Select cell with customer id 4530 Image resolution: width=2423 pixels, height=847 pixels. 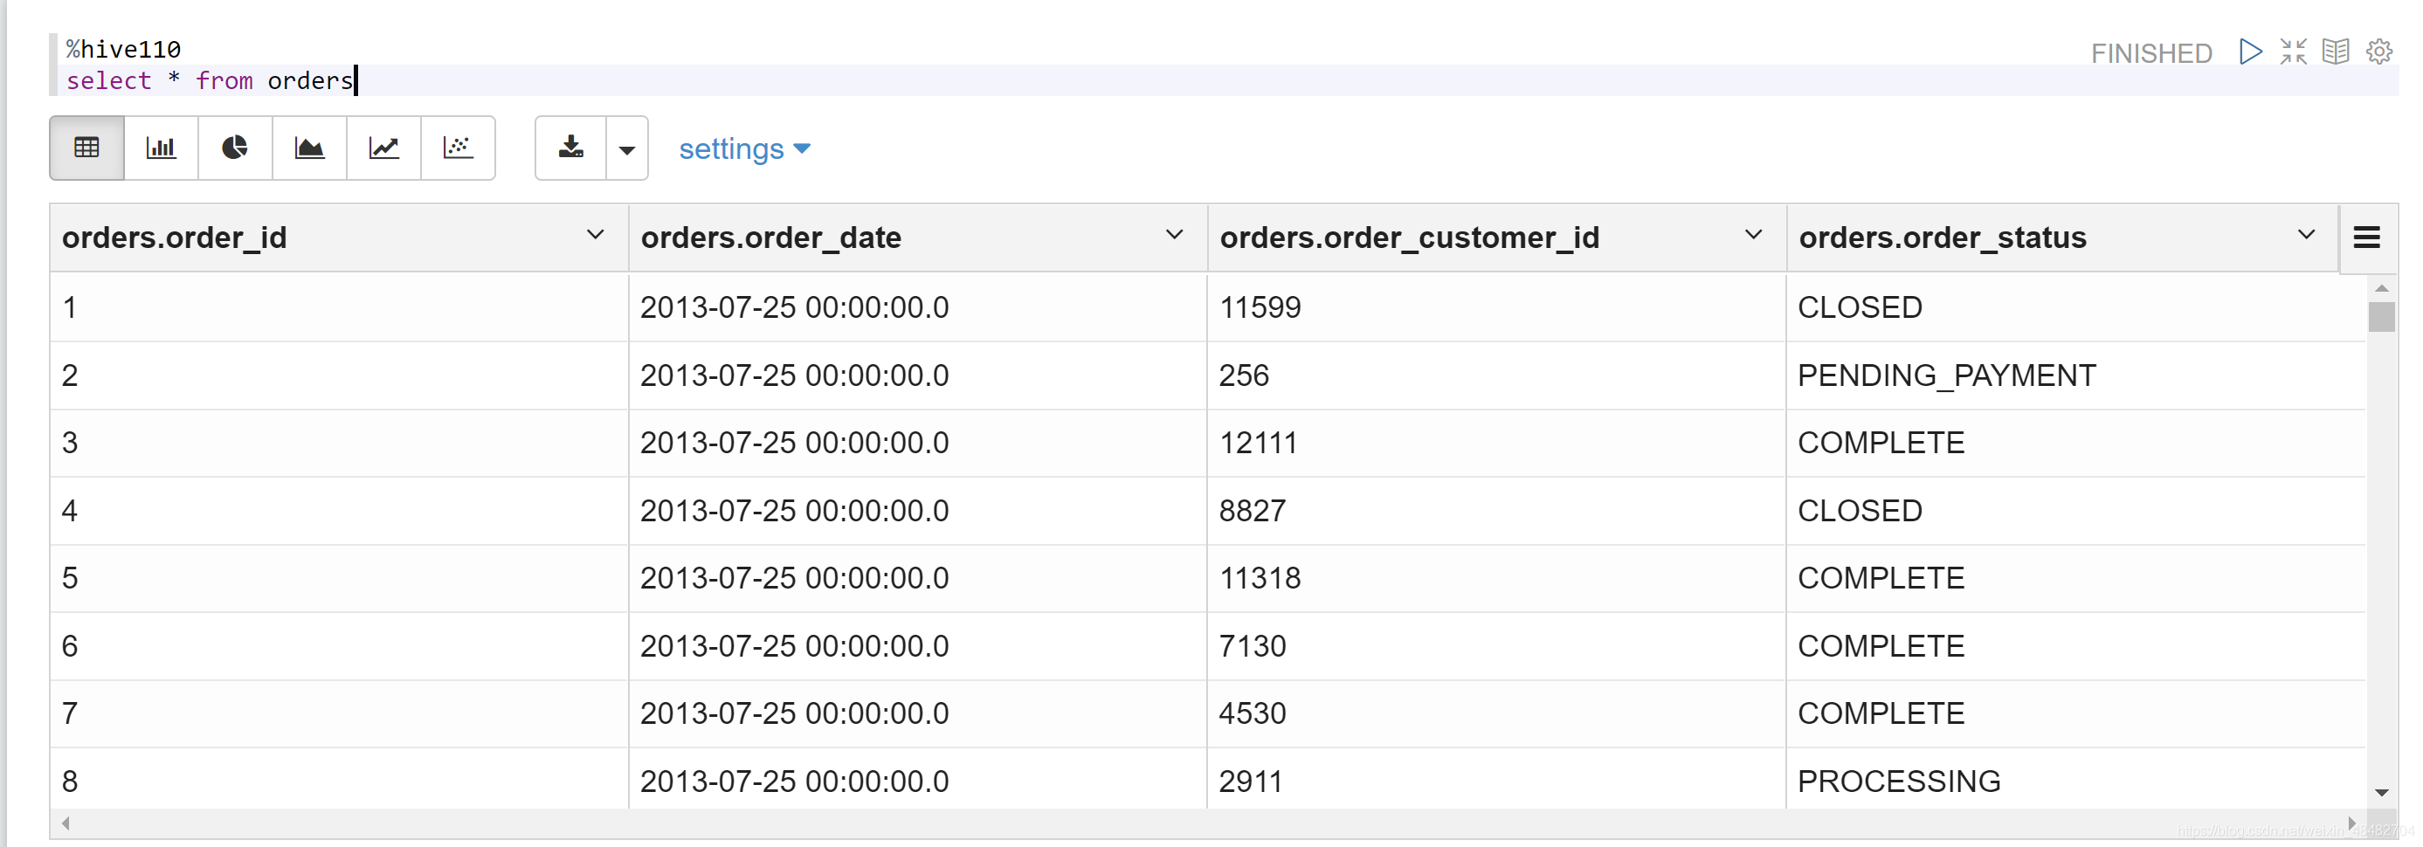pos(1496,713)
